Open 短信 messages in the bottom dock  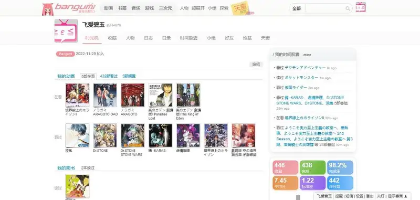click(349, 196)
